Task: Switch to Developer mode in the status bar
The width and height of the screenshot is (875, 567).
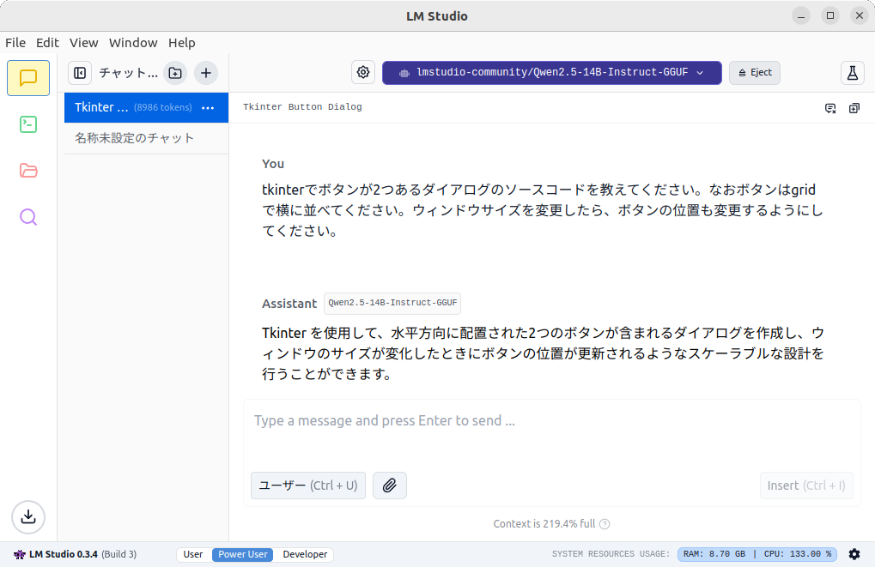Action: 304,554
